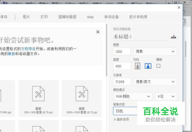
Task: Click the preset list vertical scrollbar
Action: [107, 50]
